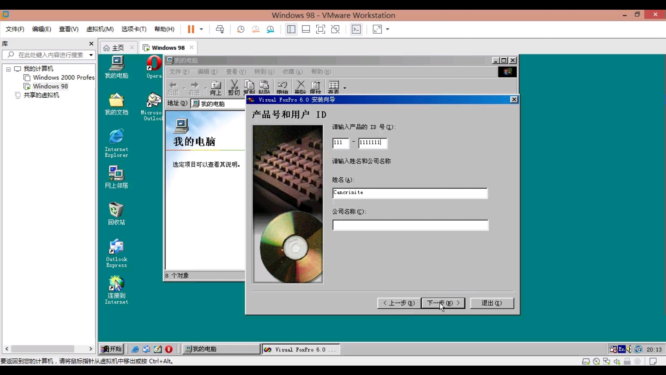The width and height of the screenshot is (666, 375).
Task: Click the 退出(X) exit button
Action: click(492, 303)
